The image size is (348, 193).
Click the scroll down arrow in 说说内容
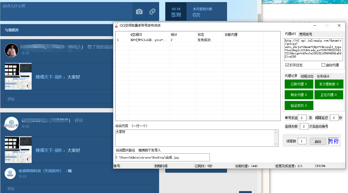[x=276, y=144]
